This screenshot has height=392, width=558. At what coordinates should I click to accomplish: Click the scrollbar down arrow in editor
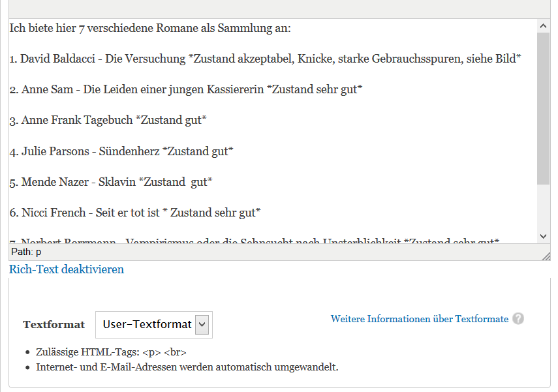543,236
